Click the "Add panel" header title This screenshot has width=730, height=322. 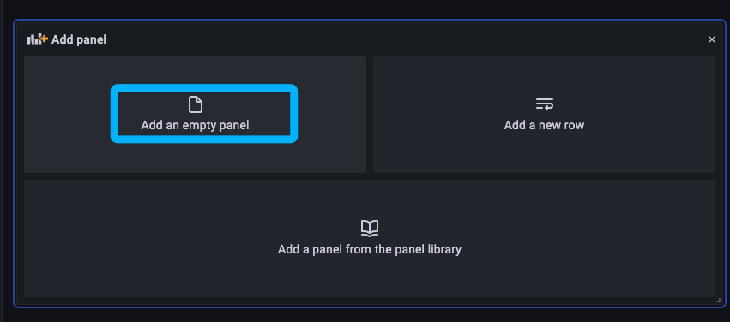(79, 39)
